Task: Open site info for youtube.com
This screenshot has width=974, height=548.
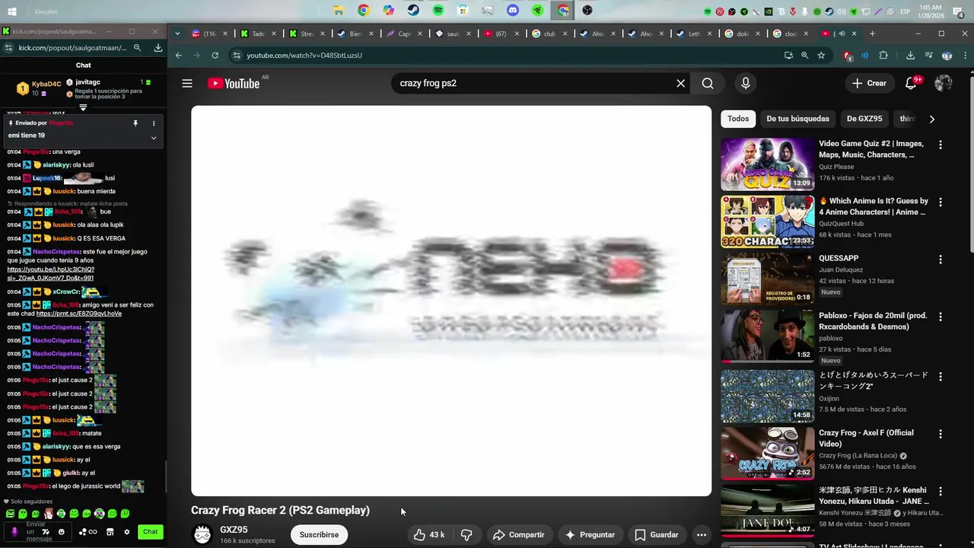Action: pos(237,56)
